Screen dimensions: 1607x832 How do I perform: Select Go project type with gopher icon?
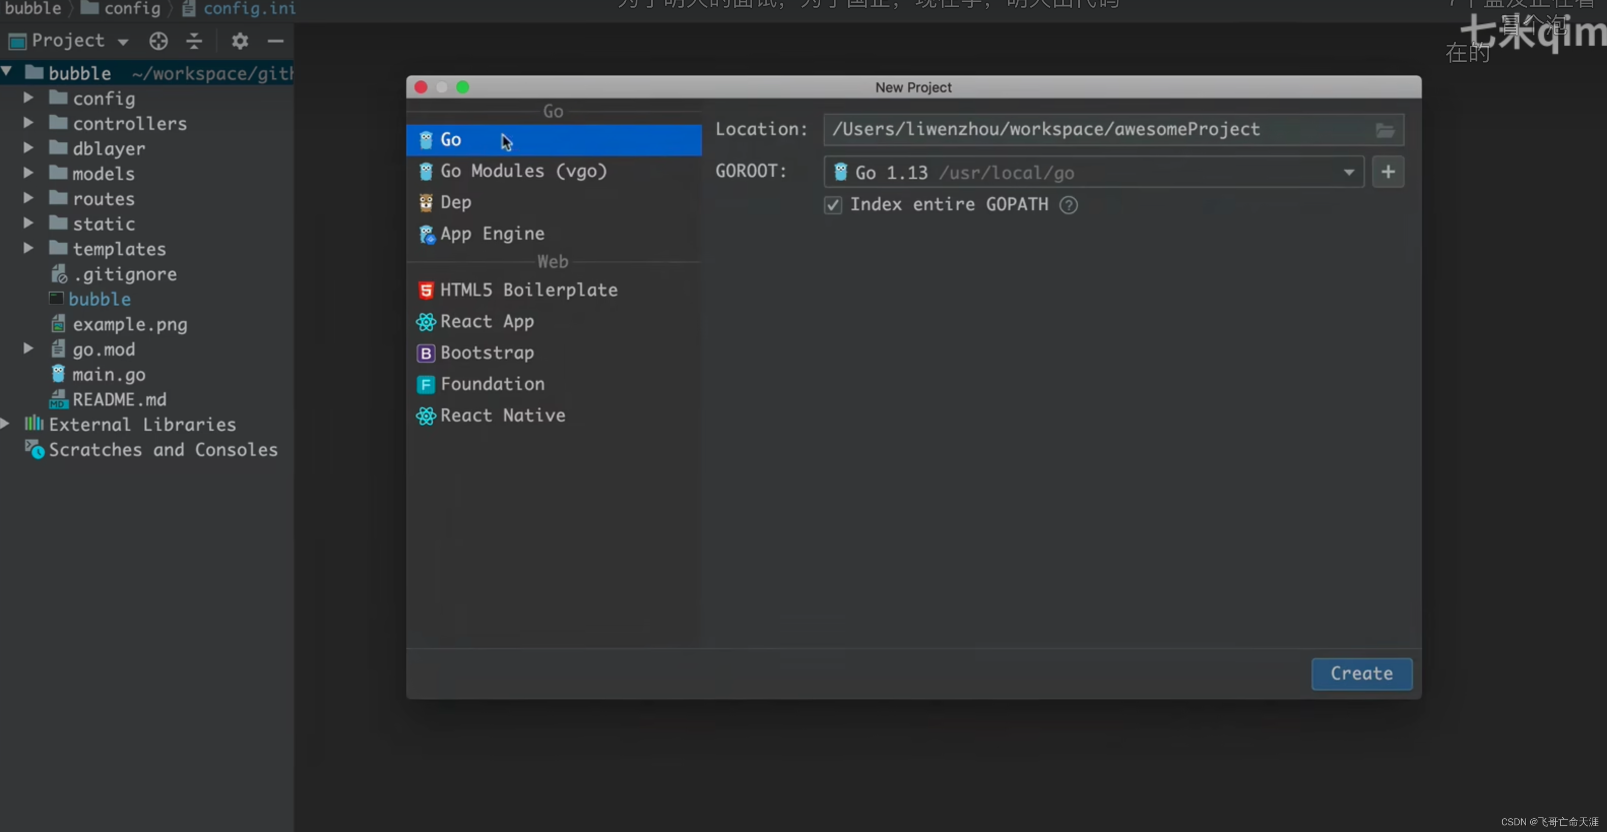[553, 140]
